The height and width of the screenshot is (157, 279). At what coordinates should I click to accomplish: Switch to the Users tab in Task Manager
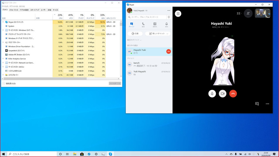(x=43, y=10)
